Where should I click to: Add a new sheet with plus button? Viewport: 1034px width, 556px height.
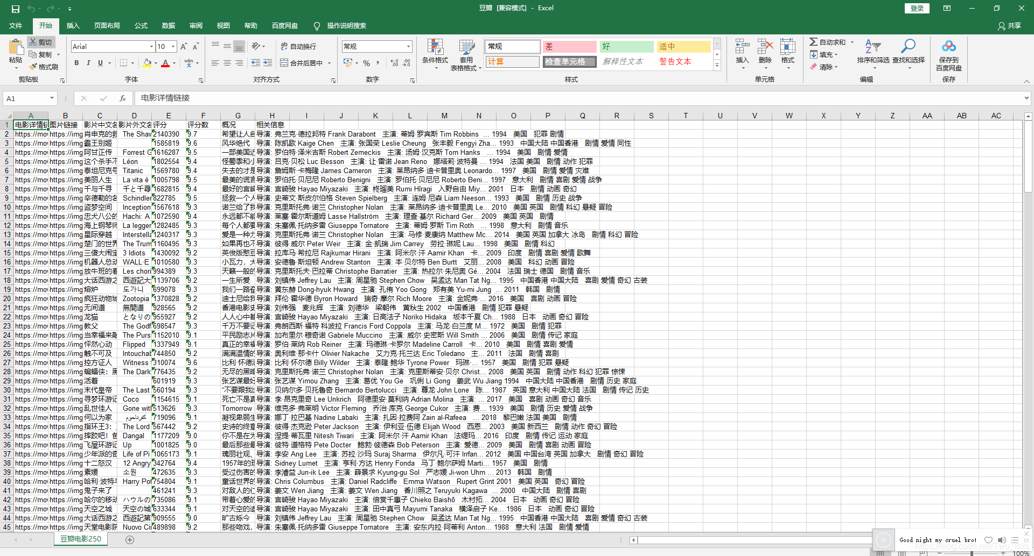[129, 539]
